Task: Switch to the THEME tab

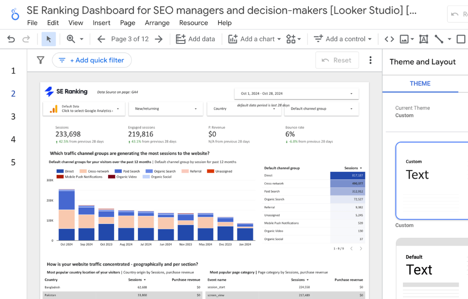Action: coord(420,84)
